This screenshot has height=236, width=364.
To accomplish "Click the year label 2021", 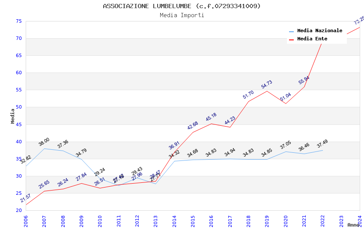I will pos(304,221).
